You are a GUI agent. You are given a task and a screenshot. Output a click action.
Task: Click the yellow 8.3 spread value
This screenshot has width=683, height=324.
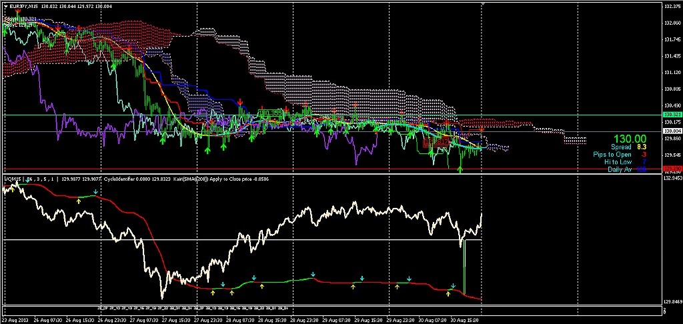click(641, 147)
